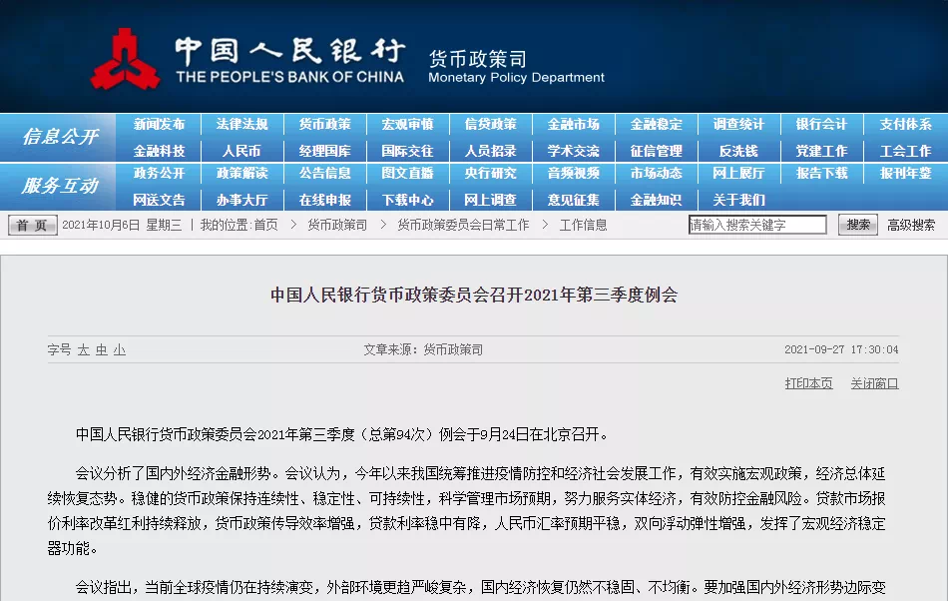Select 工会工作 in navigation

[x=905, y=151]
